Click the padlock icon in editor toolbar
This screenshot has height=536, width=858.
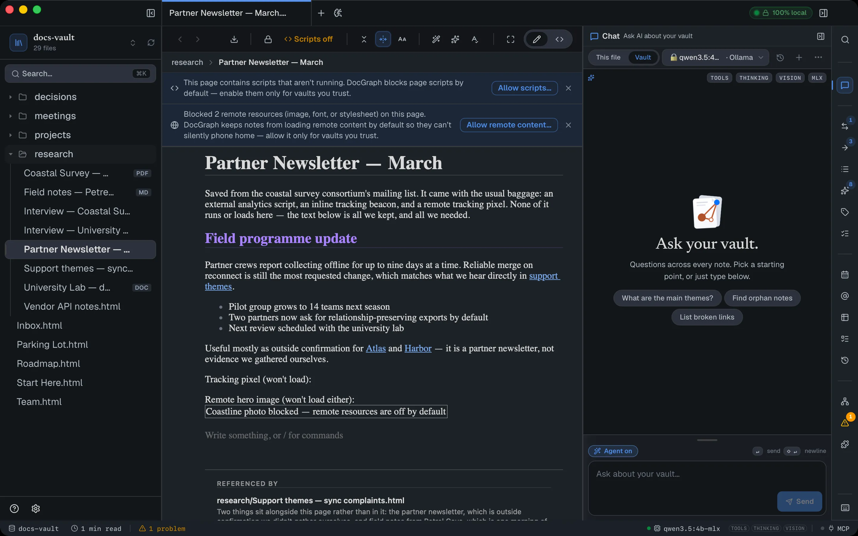268,39
